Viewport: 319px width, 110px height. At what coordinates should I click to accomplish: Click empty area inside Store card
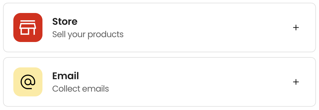click(x=203, y=27)
